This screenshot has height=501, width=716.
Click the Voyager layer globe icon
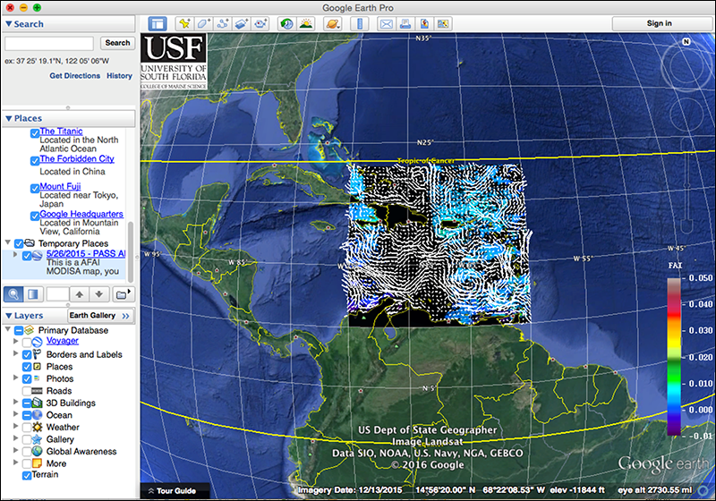point(38,341)
